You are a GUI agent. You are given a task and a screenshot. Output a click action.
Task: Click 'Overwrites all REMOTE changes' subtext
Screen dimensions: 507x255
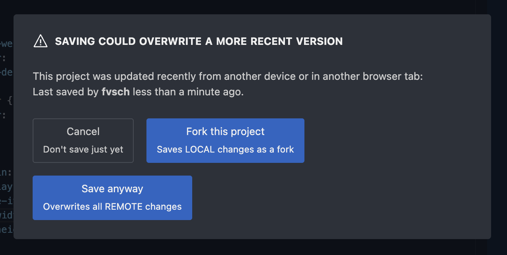[x=112, y=207]
